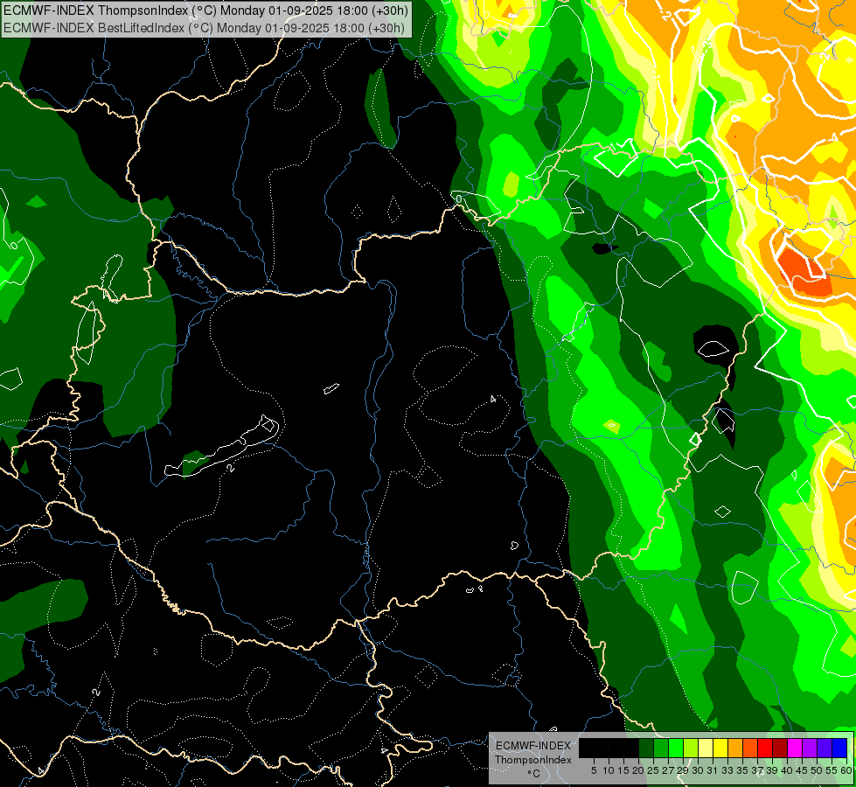Click the legend tick value 5
Screen dimensions: 856x787
coord(594,770)
